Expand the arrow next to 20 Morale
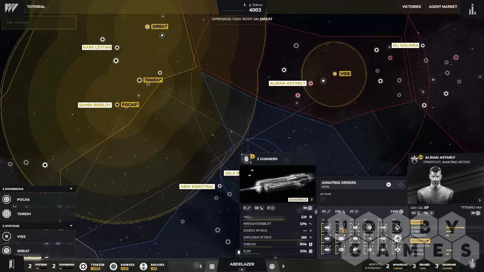The image size is (484, 272). pyautogui.click(x=312, y=199)
